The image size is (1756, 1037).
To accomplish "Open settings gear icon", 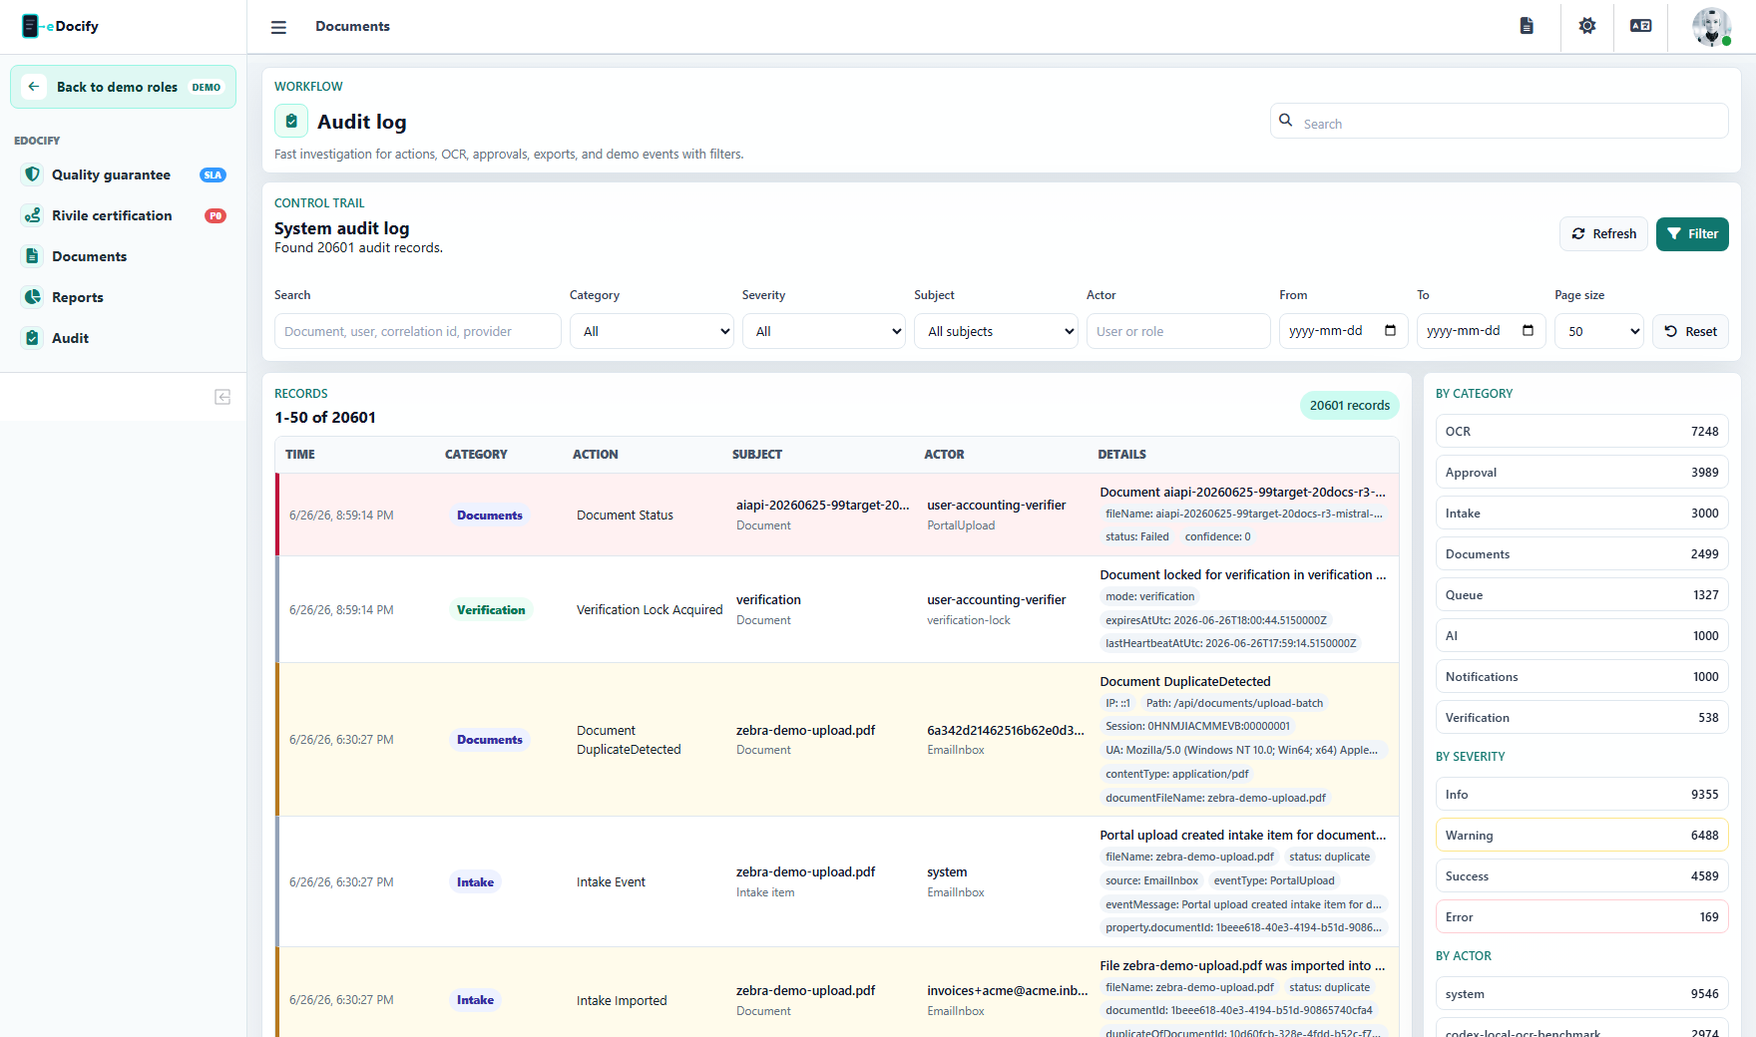I will point(1587,26).
